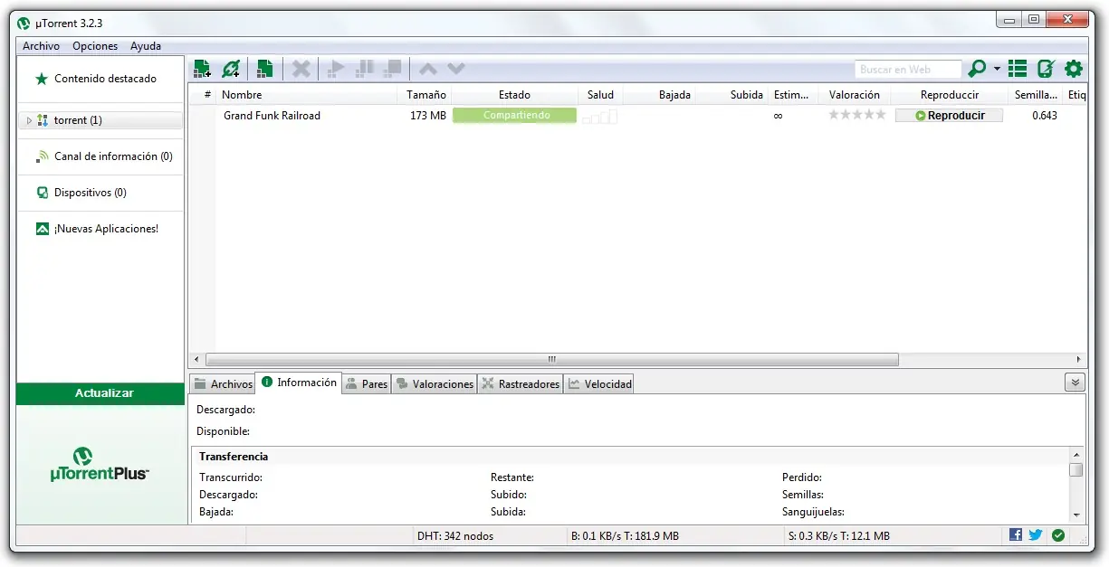Click the search magnifier icon
The height and width of the screenshot is (567, 1109).
pos(977,69)
